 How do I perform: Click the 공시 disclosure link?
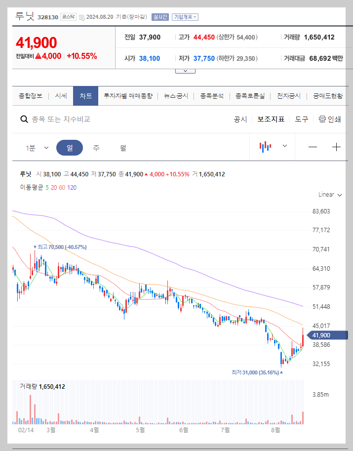pos(240,119)
